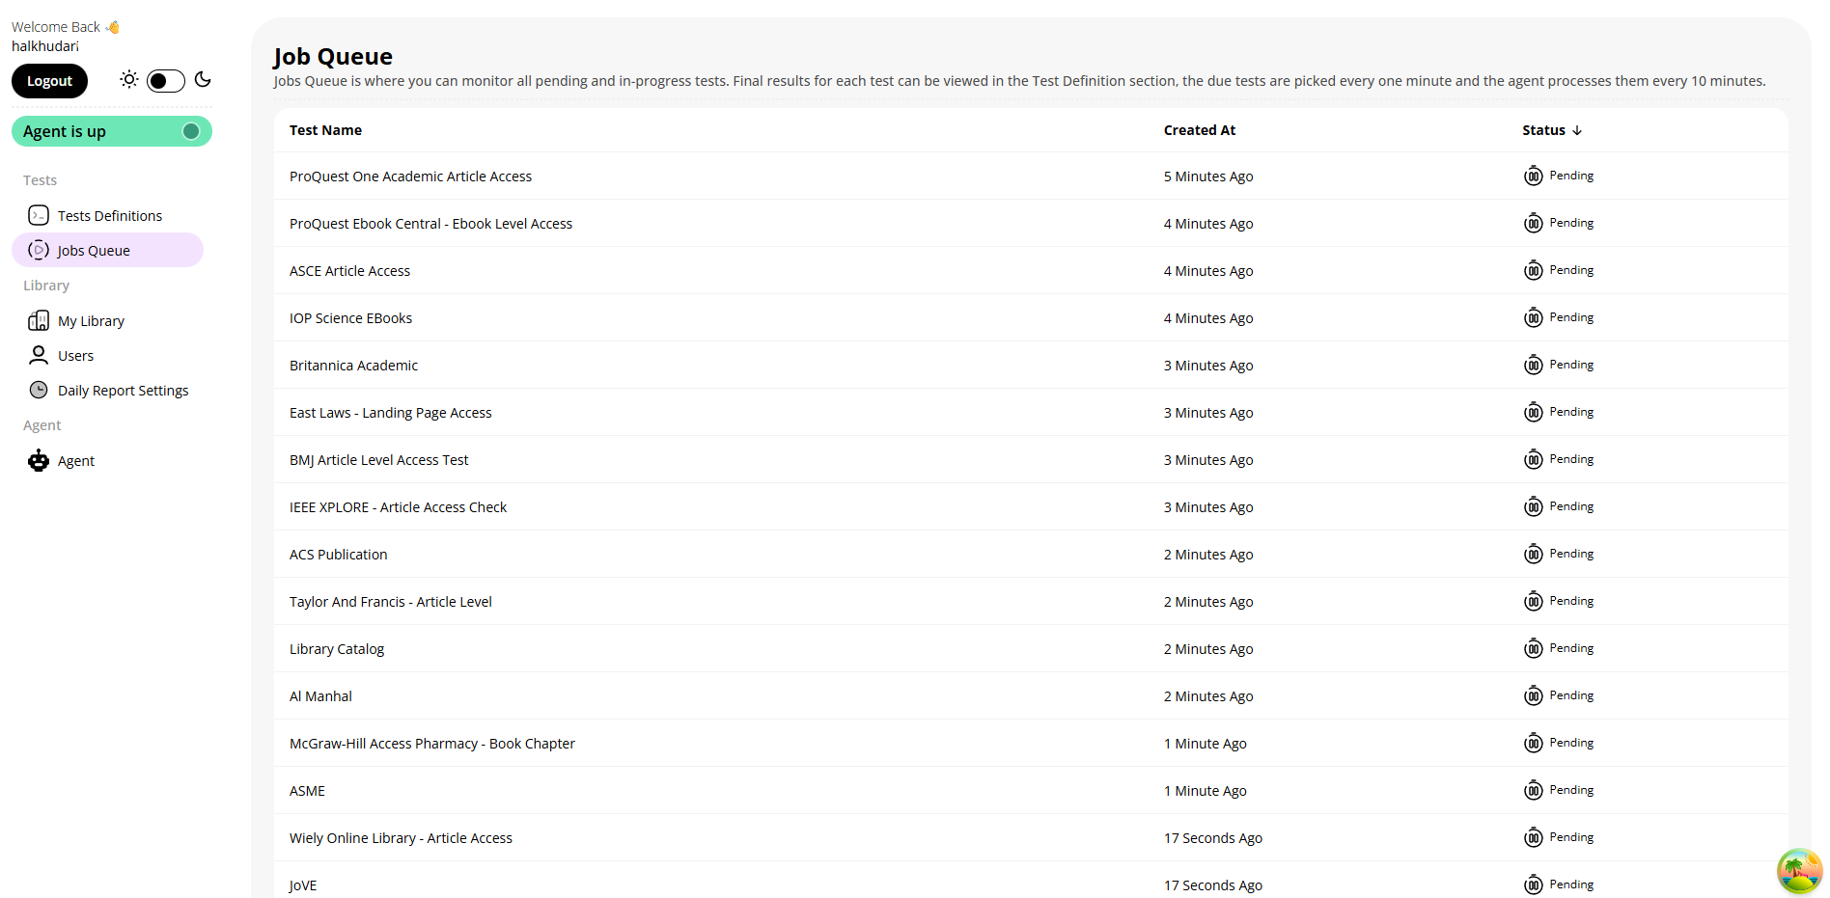Toggle the dark mode switch

click(166, 81)
